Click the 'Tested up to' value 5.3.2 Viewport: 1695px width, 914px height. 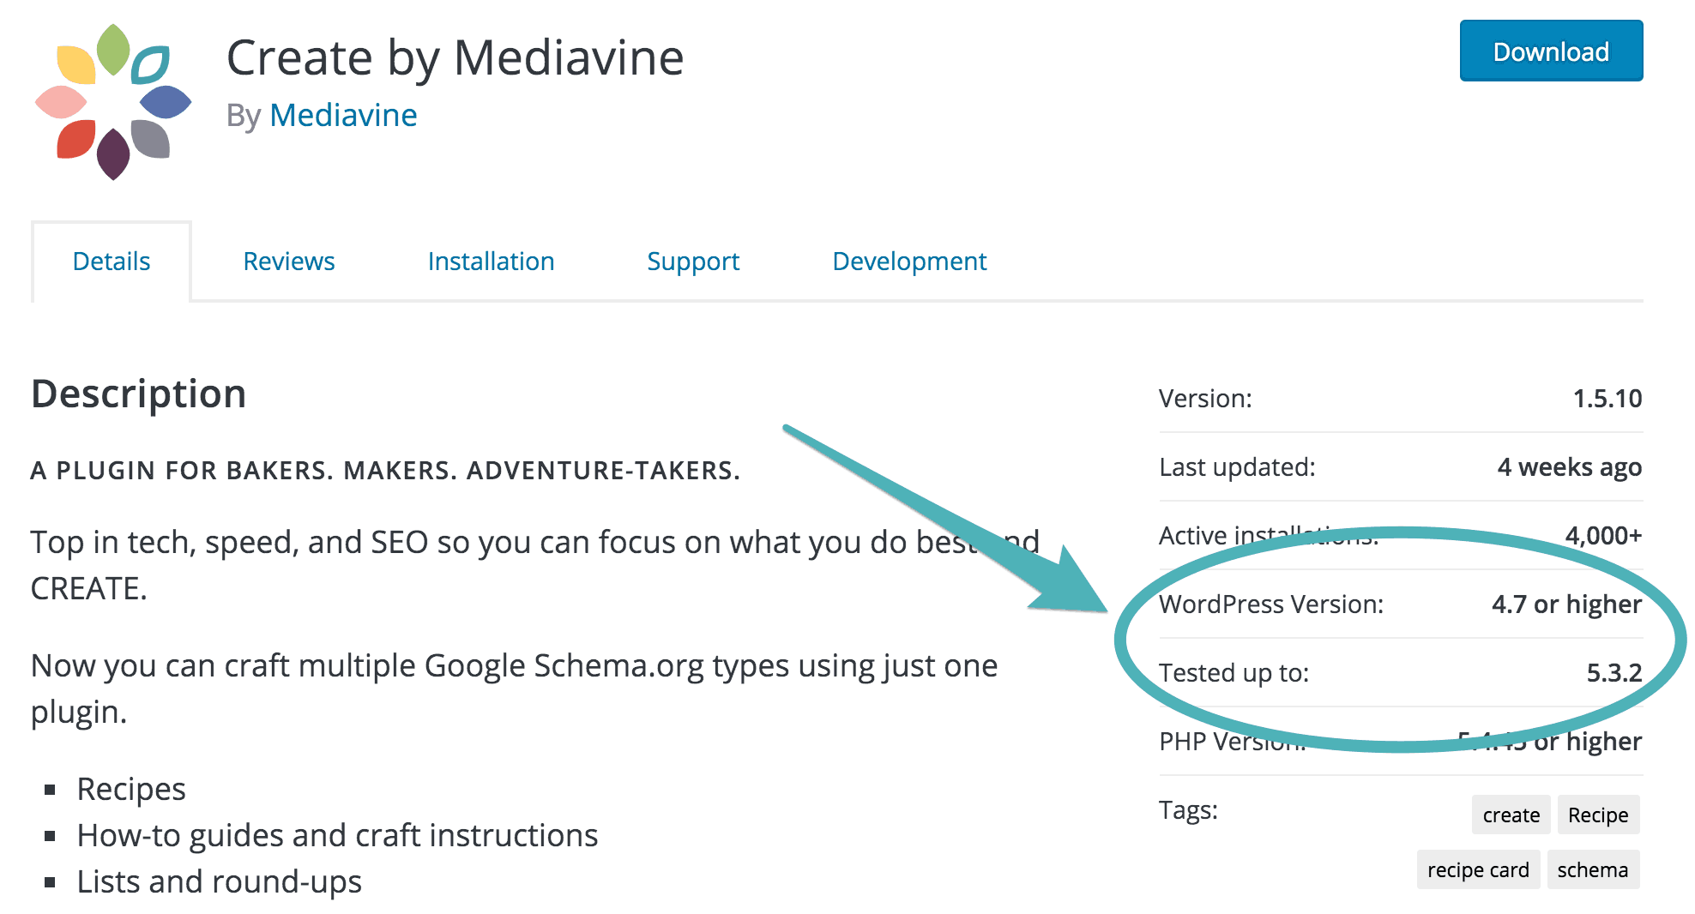point(1614,673)
